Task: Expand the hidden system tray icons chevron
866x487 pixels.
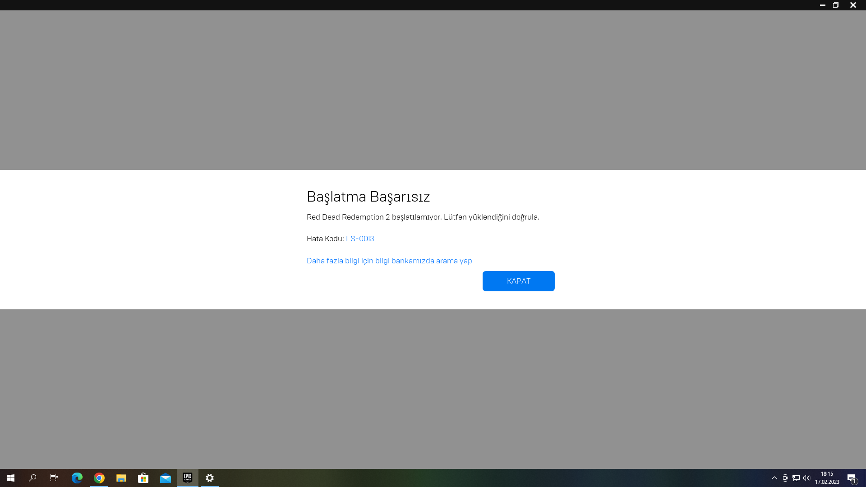Action: pyautogui.click(x=774, y=478)
